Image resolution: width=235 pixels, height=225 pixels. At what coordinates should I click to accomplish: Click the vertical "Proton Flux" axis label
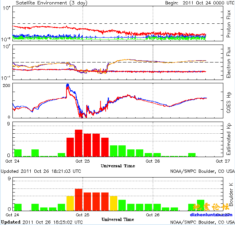click(228, 25)
